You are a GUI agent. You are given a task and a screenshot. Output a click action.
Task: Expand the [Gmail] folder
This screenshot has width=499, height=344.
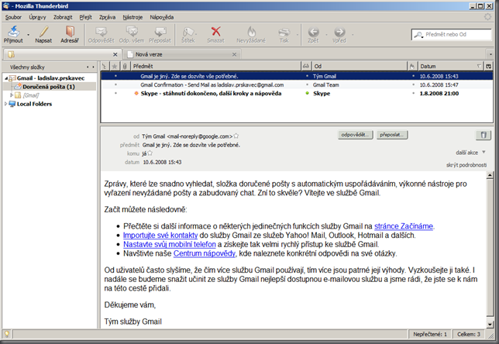pos(12,95)
